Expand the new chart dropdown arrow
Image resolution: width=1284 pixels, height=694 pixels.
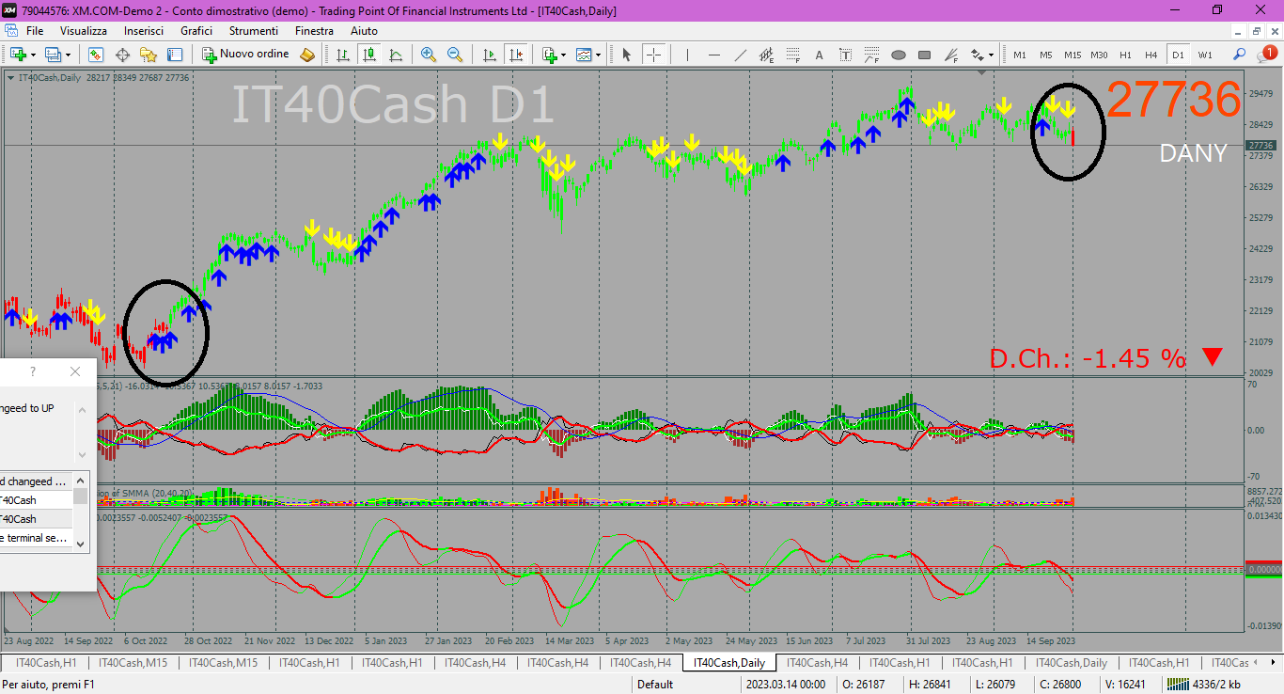coord(32,55)
